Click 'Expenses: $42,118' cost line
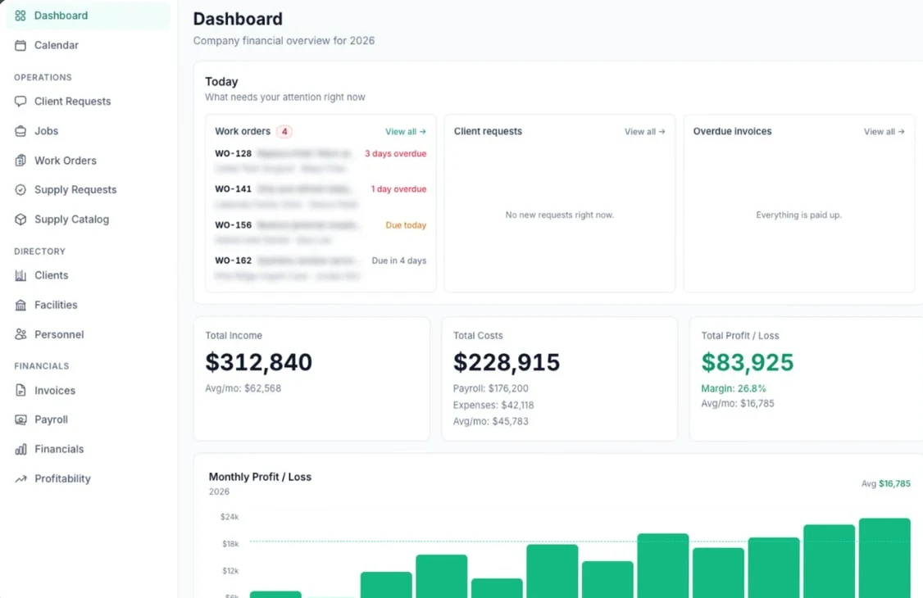Screen dimensions: 923x598 493,405
